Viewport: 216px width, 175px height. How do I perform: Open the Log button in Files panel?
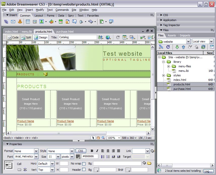pos(208,171)
